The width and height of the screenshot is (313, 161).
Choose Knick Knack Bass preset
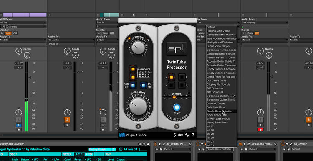[x=221, y=115]
